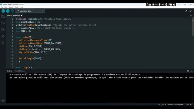Click 'void setup() {' on line 7
194x109 pixels.
coord(25,37)
